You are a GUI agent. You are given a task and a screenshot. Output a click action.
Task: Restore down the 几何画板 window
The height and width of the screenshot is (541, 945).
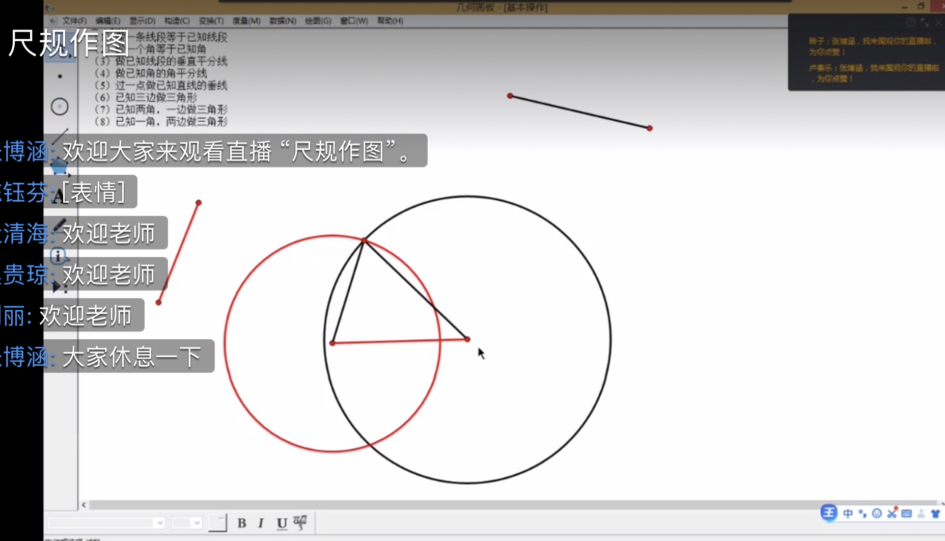tap(921, 7)
